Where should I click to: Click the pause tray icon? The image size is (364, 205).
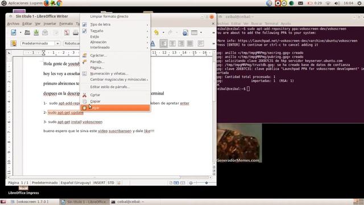click(x=284, y=3)
